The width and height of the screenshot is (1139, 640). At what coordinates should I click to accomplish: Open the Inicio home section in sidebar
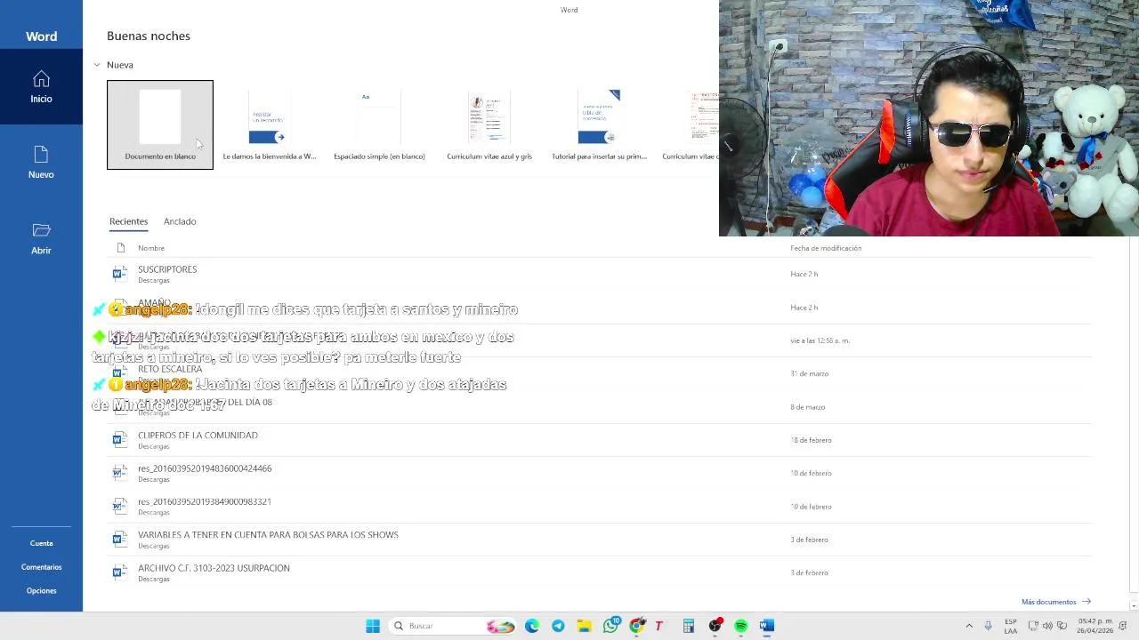click(41, 87)
